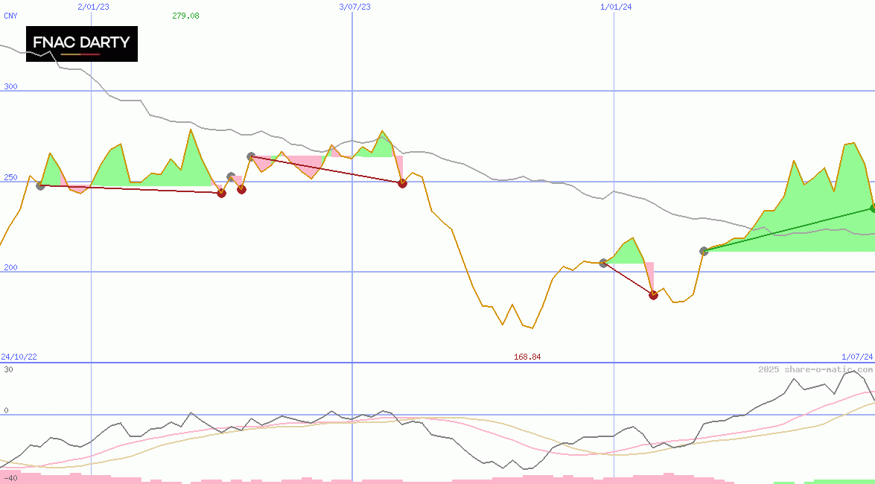This screenshot has width=875, height=484.
Task: Click the red marker below the 200 line
Action: point(653,295)
